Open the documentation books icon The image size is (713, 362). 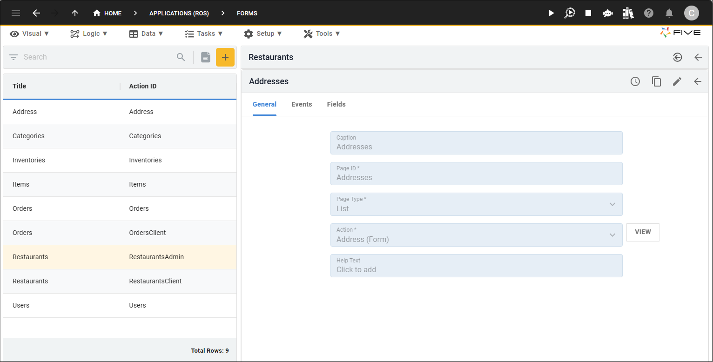628,13
